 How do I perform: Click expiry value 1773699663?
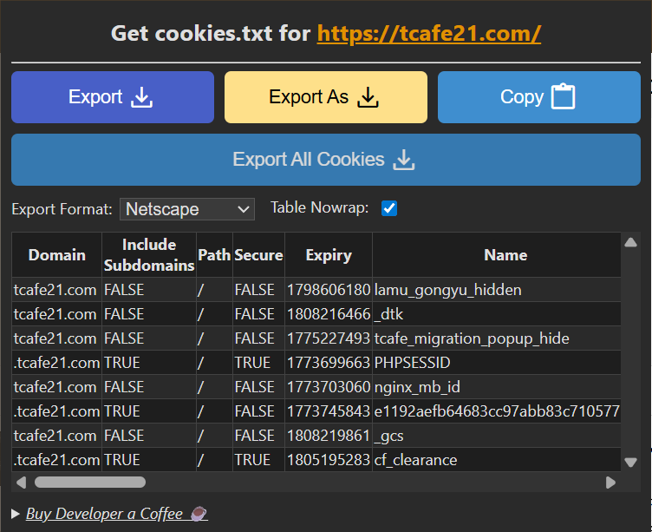(x=329, y=363)
